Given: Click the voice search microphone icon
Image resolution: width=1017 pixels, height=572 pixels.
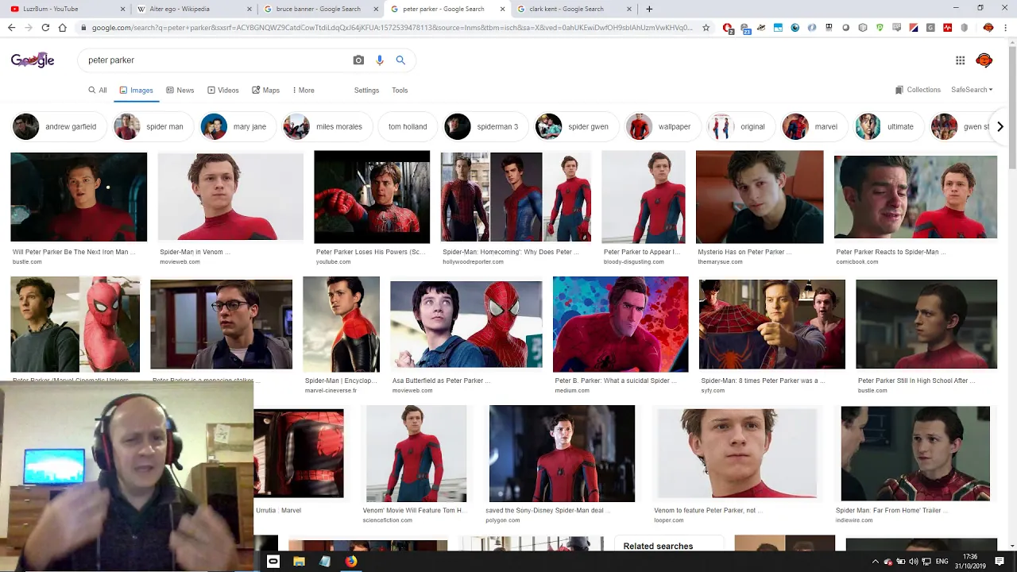Looking at the screenshot, I should (380, 60).
